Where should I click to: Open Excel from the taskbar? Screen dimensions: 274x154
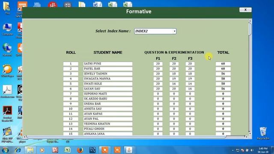tap(68, 150)
